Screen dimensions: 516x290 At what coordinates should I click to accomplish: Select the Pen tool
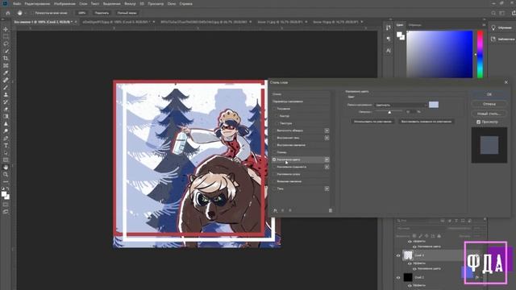click(6, 138)
